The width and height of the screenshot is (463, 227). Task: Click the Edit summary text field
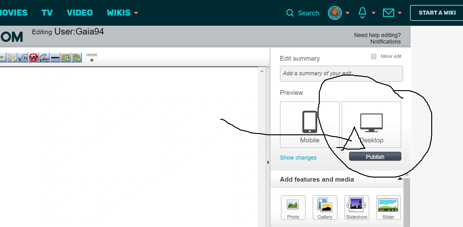[x=341, y=74]
